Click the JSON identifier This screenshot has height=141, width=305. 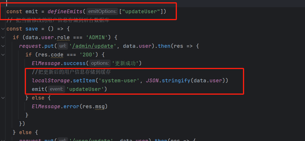(x=152, y=81)
